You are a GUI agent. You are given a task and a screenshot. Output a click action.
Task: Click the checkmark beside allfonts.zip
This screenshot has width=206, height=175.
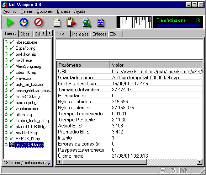[x=12, y=114]
